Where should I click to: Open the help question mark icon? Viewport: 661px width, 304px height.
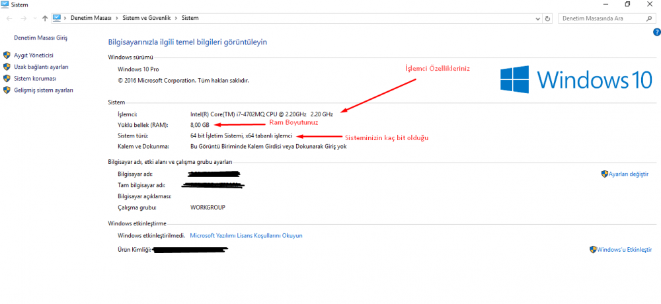(x=656, y=32)
